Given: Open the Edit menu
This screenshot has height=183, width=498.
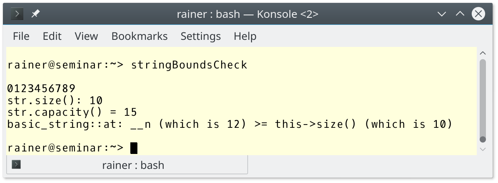Looking at the screenshot, I should coord(52,36).
